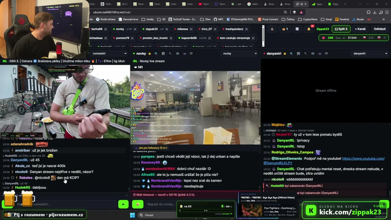This screenshot has width=391, height=220.
Task: Open the trend chart button in hub header
Action: pyautogui.click(x=297, y=29)
